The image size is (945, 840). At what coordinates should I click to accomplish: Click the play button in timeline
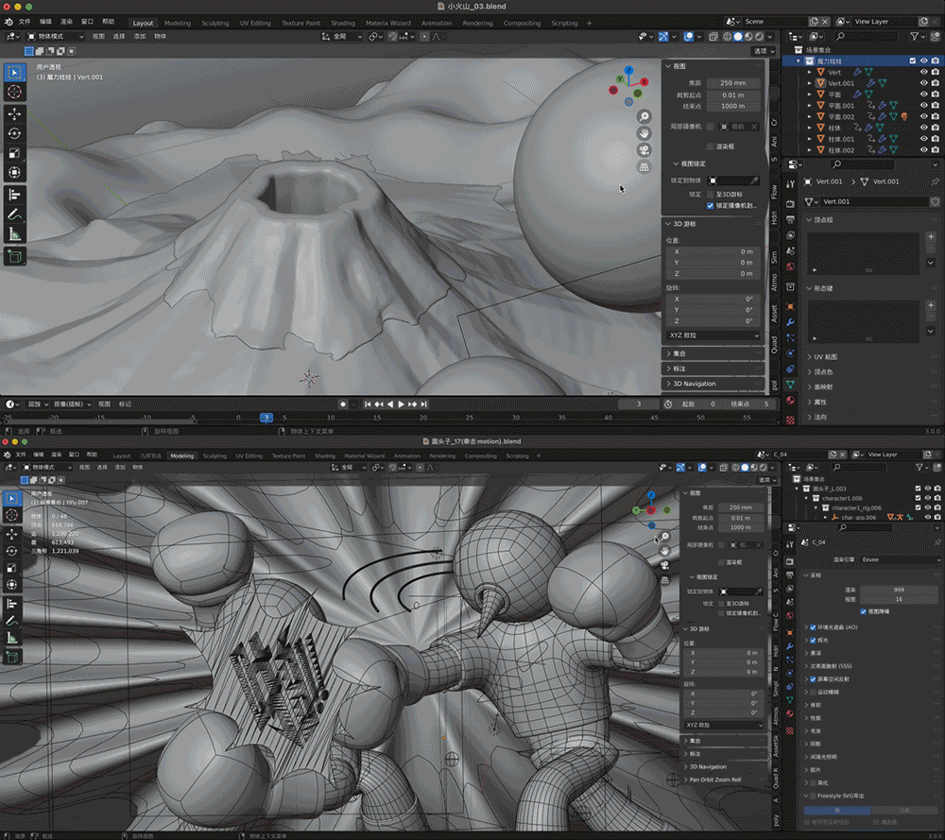coord(401,404)
